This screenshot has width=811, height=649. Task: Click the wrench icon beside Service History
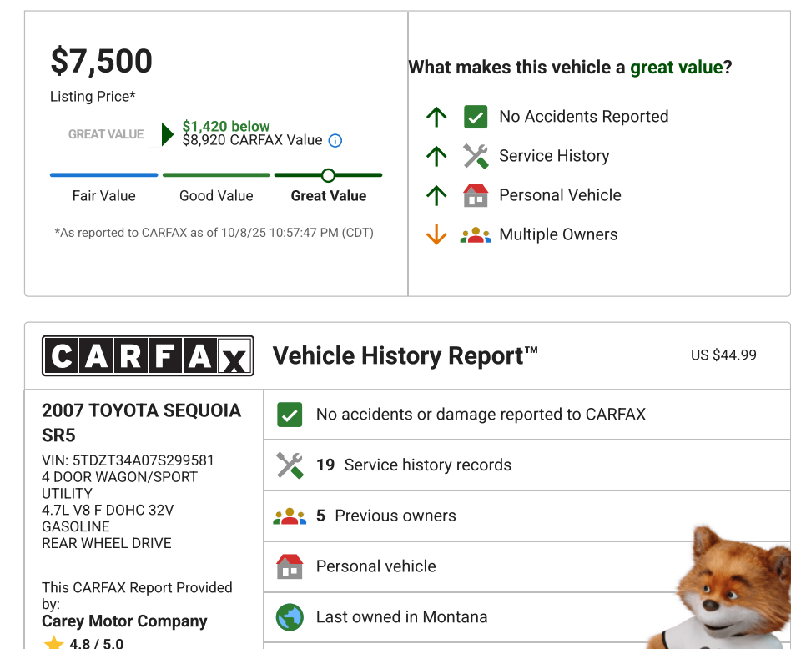[x=476, y=156]
